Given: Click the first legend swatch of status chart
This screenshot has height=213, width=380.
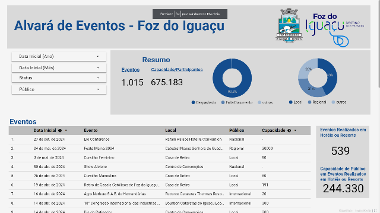Looking at the screenshot, I should click(x=193, y=102).
